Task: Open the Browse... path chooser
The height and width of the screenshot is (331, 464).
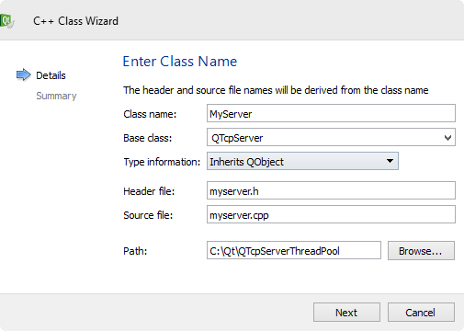Action: [421, 251]
